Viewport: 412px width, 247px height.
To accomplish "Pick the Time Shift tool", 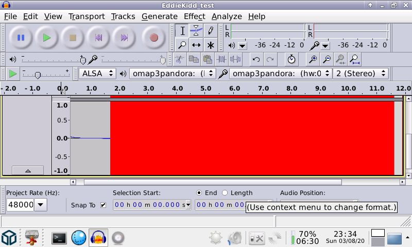I will tap(196, 45).
